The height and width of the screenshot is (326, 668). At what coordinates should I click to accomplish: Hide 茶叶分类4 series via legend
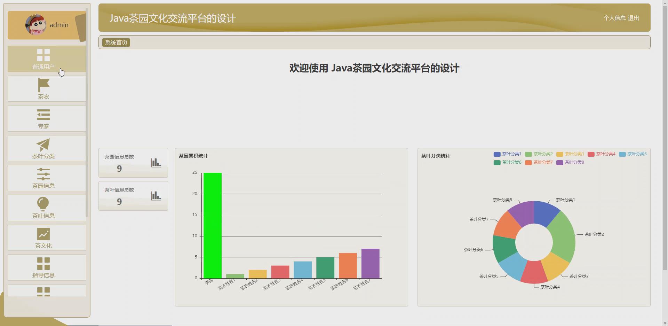602,154
